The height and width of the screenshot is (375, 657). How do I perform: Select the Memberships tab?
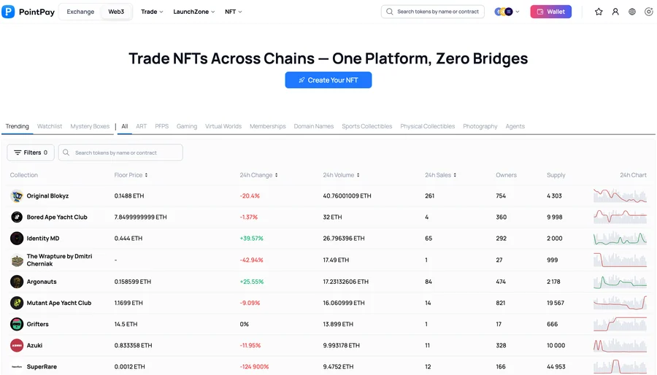click(268, 126)
